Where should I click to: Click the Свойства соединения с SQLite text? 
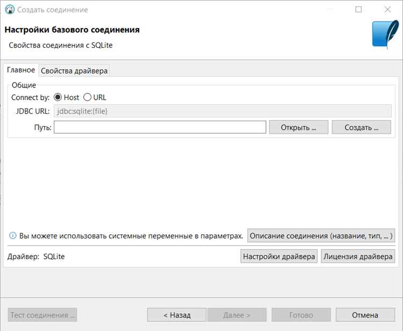pyautogui.click(x=61, y=45)
